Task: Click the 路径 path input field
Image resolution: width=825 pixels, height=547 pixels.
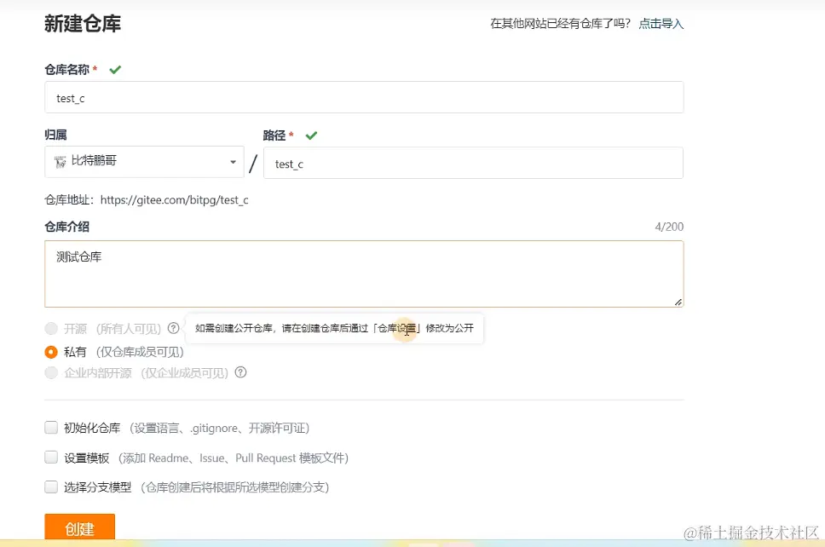Action: point(474,163)
